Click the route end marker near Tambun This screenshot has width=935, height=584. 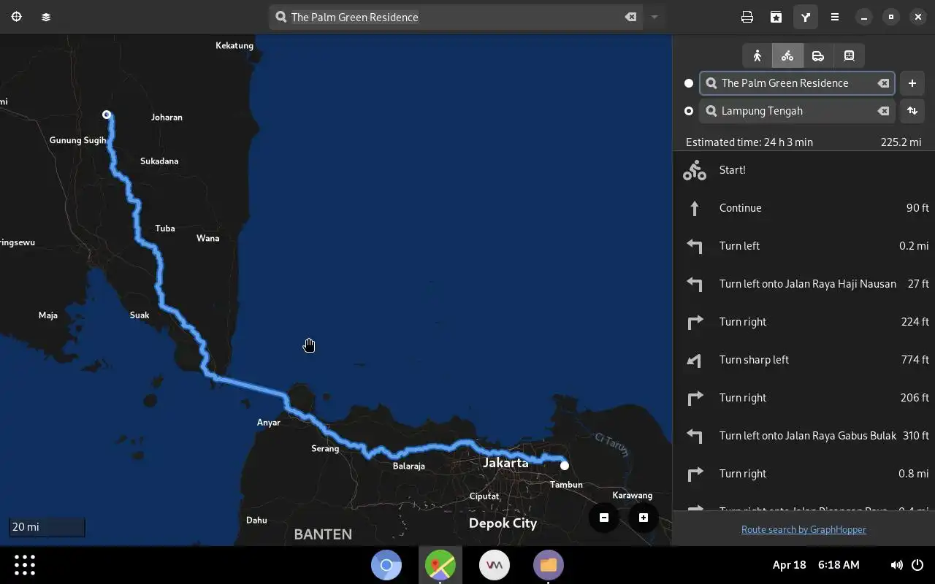pyautogui.click(x=565, y=465)
